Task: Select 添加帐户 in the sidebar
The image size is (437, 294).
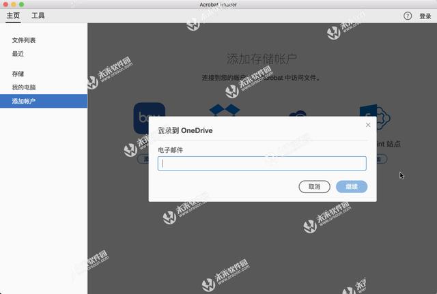Action: [x=44, y=101]
